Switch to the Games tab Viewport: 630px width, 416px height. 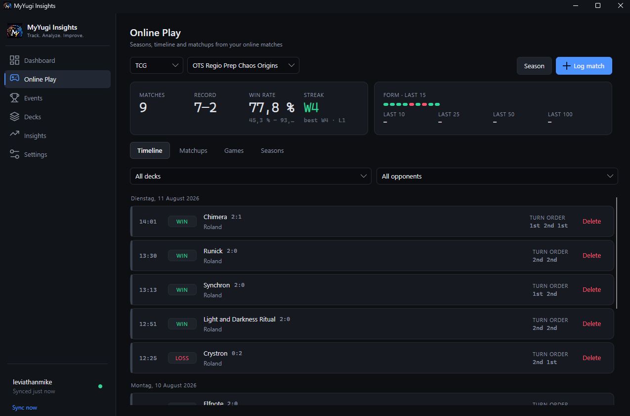pos(234,150)
